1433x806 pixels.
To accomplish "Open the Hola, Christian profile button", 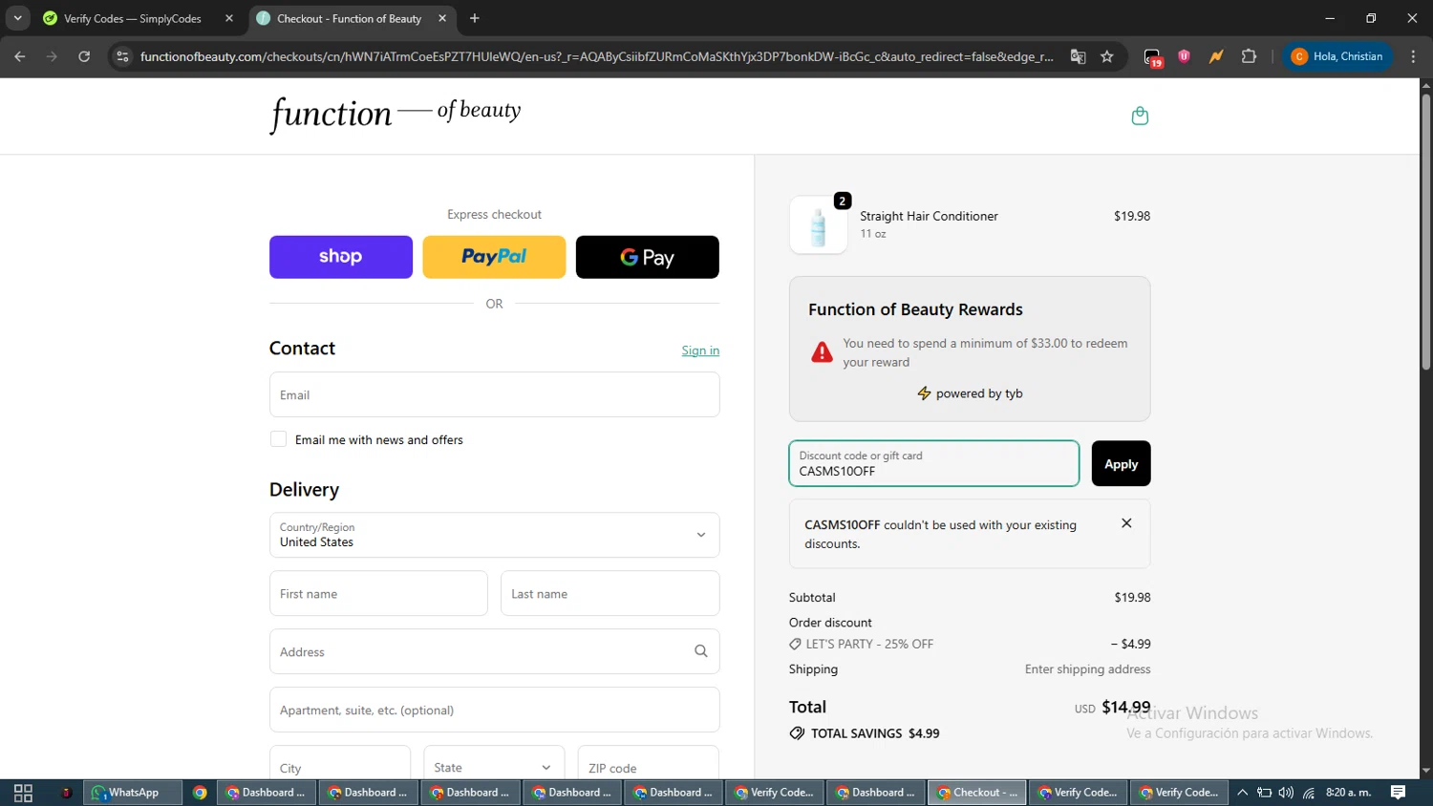I will 1337,56.
